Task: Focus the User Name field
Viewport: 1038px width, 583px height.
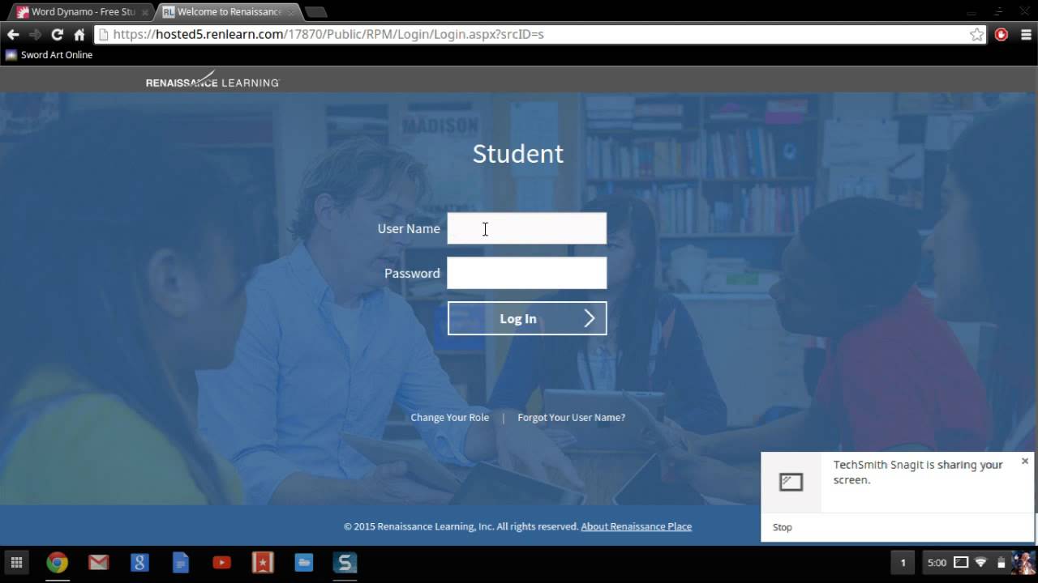Action: (527, 228)
